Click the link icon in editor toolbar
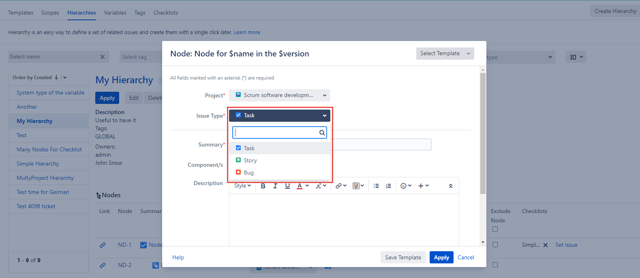Screen dimensions: 640x278 [x=338, y=186]
